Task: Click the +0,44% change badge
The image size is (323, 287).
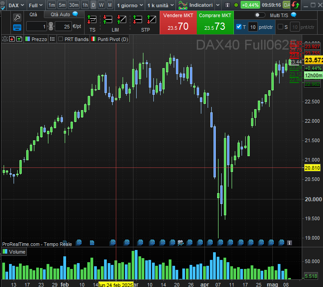Action: pos(250,5)
